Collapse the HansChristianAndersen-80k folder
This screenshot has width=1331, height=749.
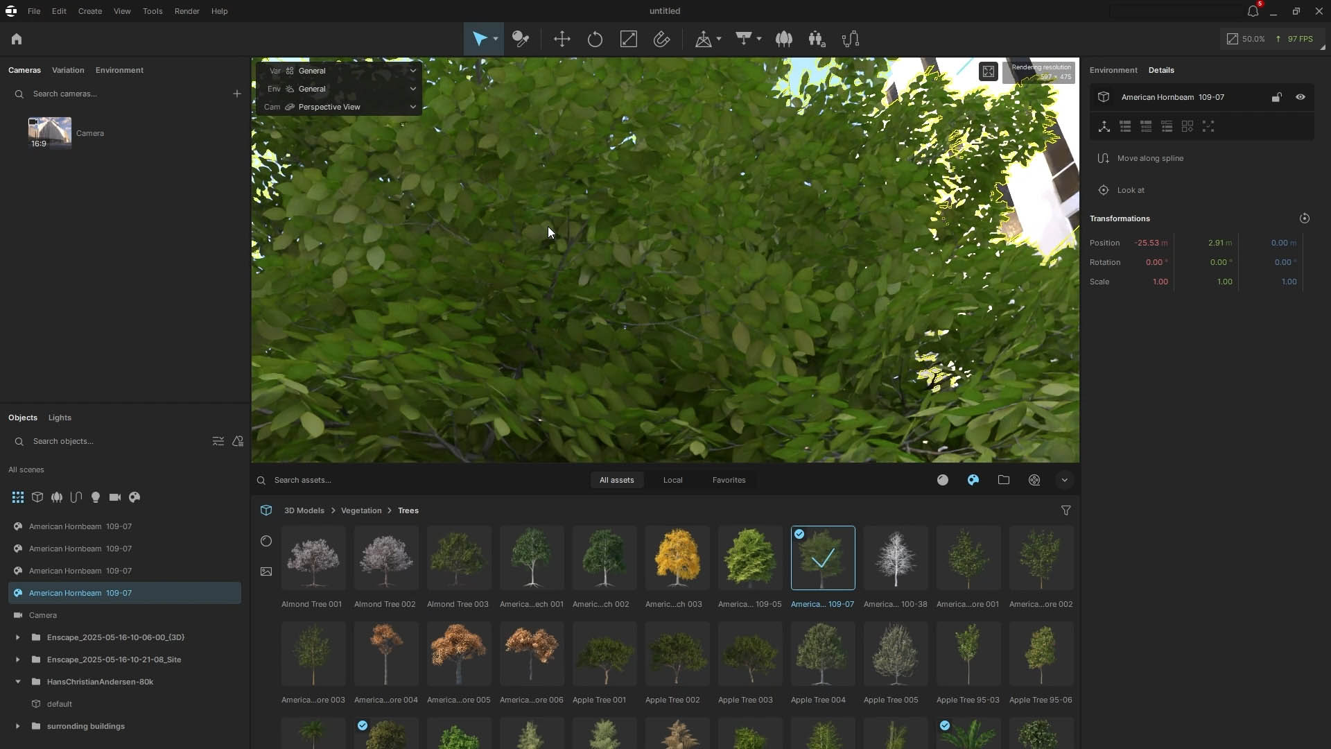(x=17, y=682)
